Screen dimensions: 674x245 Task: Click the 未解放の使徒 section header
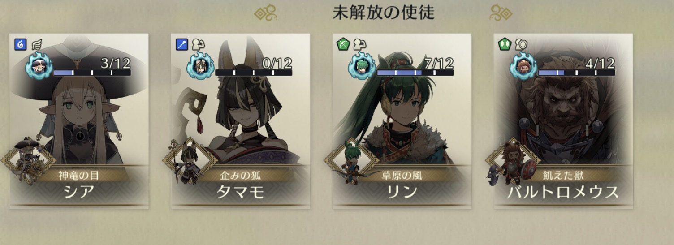(383, 13)
